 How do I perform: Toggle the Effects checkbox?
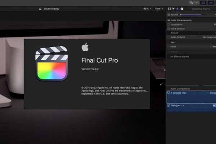point(169,52)
